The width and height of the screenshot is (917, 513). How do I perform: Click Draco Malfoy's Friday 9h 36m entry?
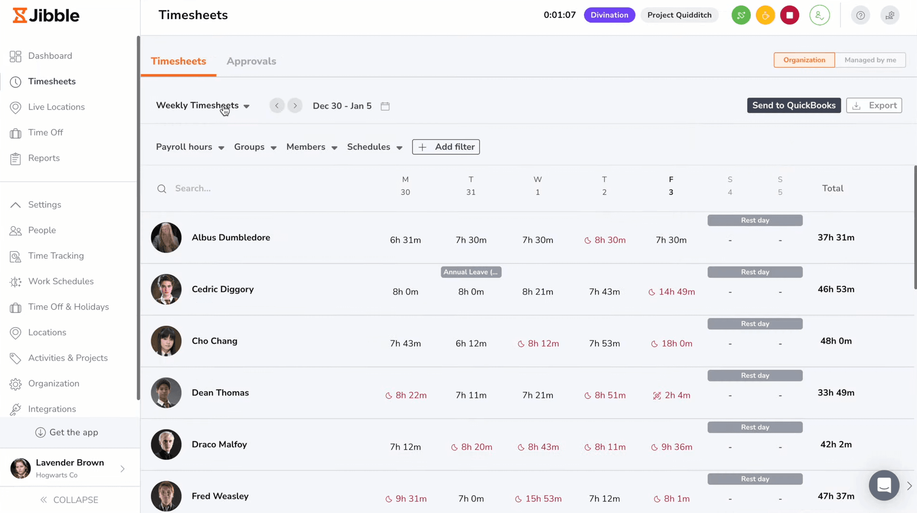click(671, 447)
